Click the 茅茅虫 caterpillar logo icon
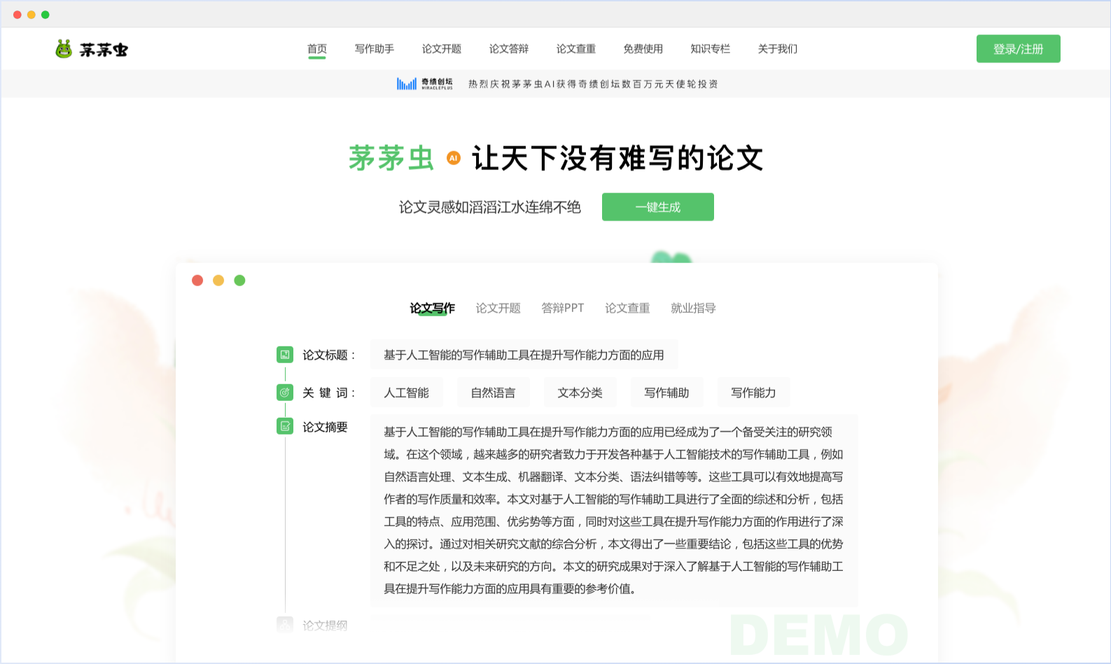The height and width of the screenshot is (664, 1111). (64, 49)
